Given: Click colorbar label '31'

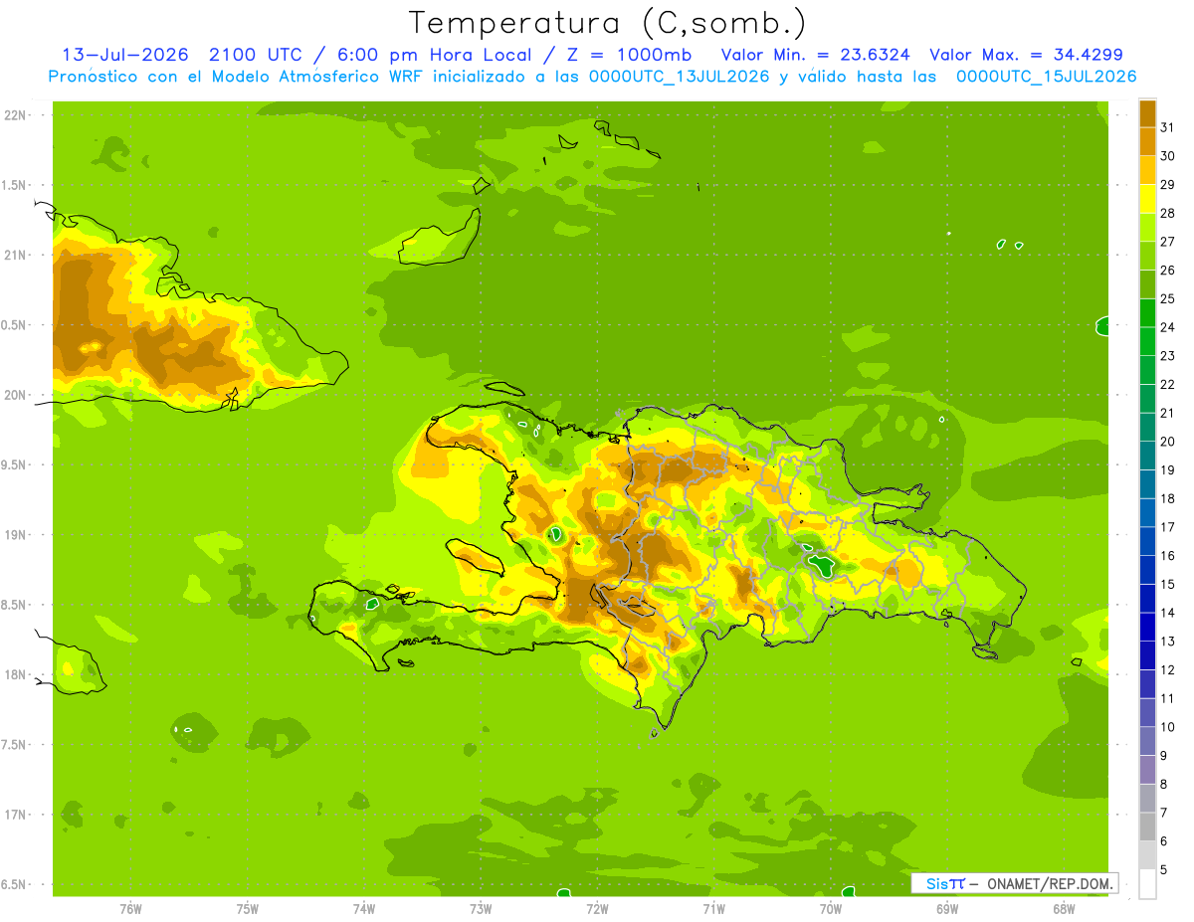Looking at the screenshot, I should 1167,127.
